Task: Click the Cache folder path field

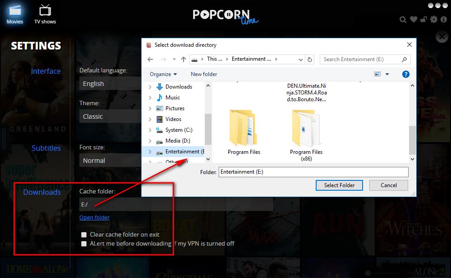Action: click(x=176, y=204)
